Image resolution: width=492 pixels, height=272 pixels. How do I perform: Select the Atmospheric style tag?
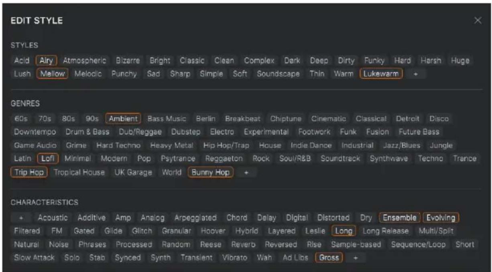84,61
